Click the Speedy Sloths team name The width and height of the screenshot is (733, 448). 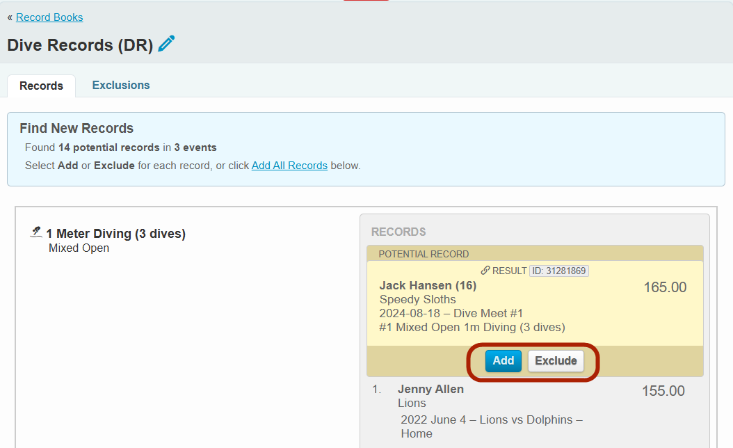click(417, 299)
